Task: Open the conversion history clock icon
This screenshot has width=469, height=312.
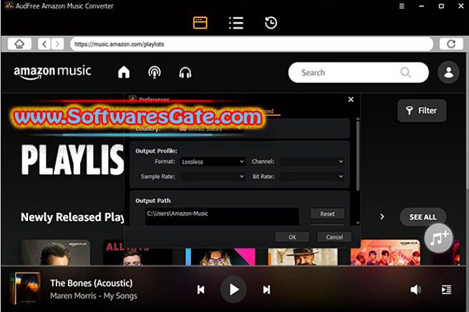Action: pos(271,23)
